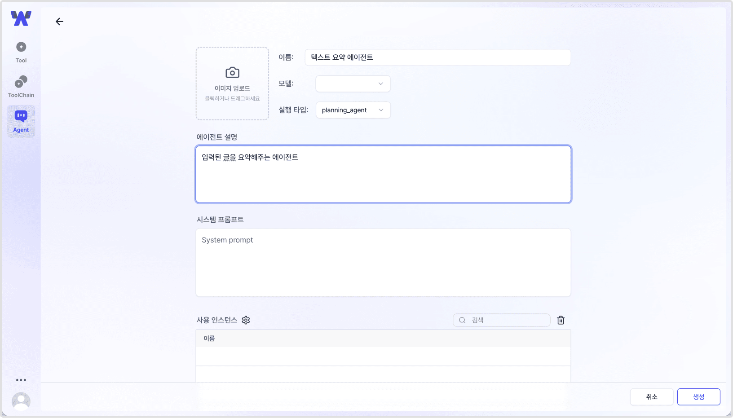The image size is (733, 418).
Task: Click the 생성 button to create agent
Action: coord(698,396)
